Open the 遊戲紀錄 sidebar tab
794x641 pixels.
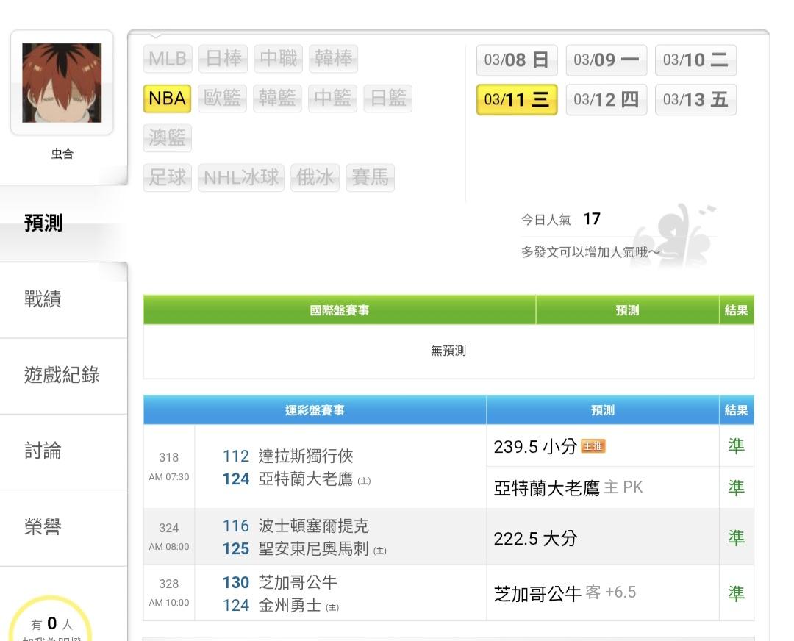[63, 376]
